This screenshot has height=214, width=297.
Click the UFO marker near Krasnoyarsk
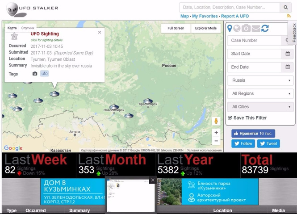pos(148,101)
